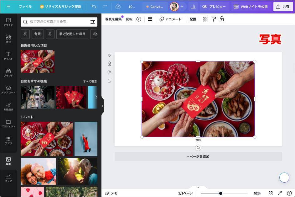Click the 共有 share button
Image resolution: width=295 pixels, height=197 pixels.
283,7
